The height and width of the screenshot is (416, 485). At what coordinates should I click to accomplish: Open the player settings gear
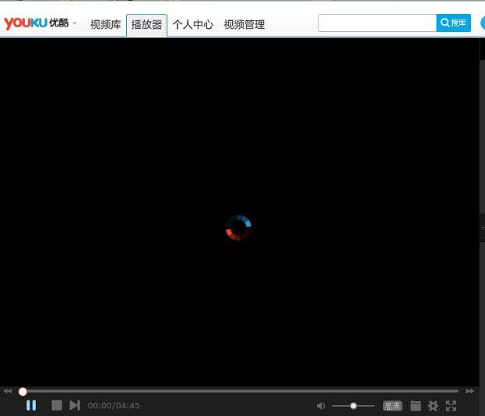click(434, 406)
